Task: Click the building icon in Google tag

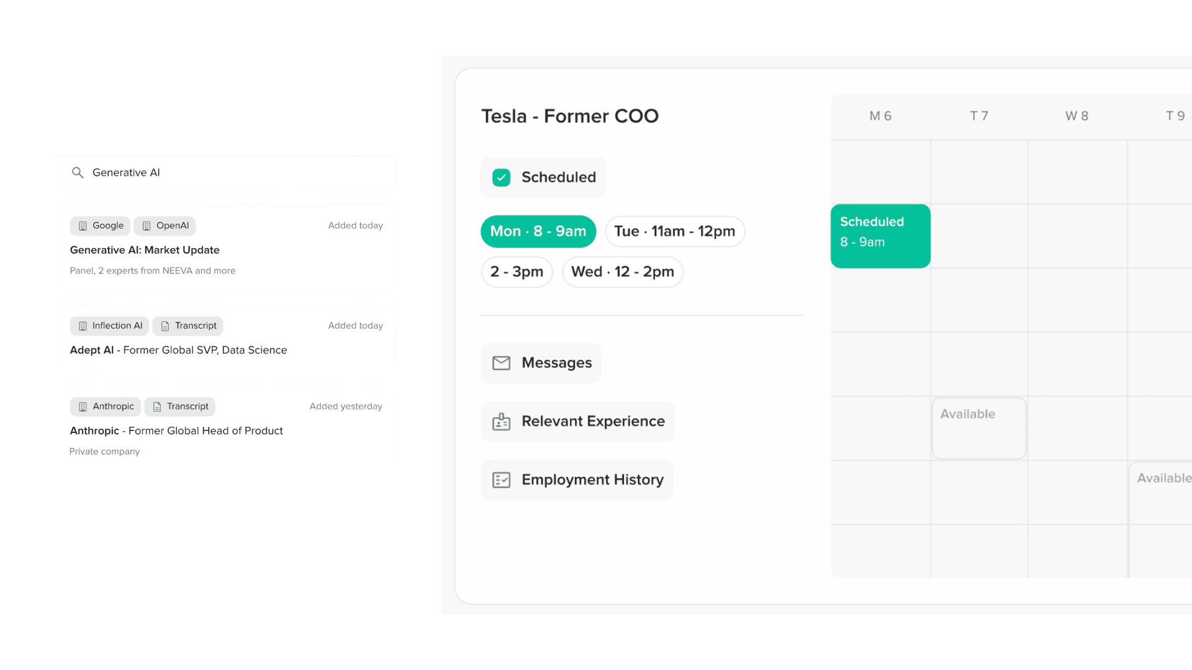Action: [83, 226]
